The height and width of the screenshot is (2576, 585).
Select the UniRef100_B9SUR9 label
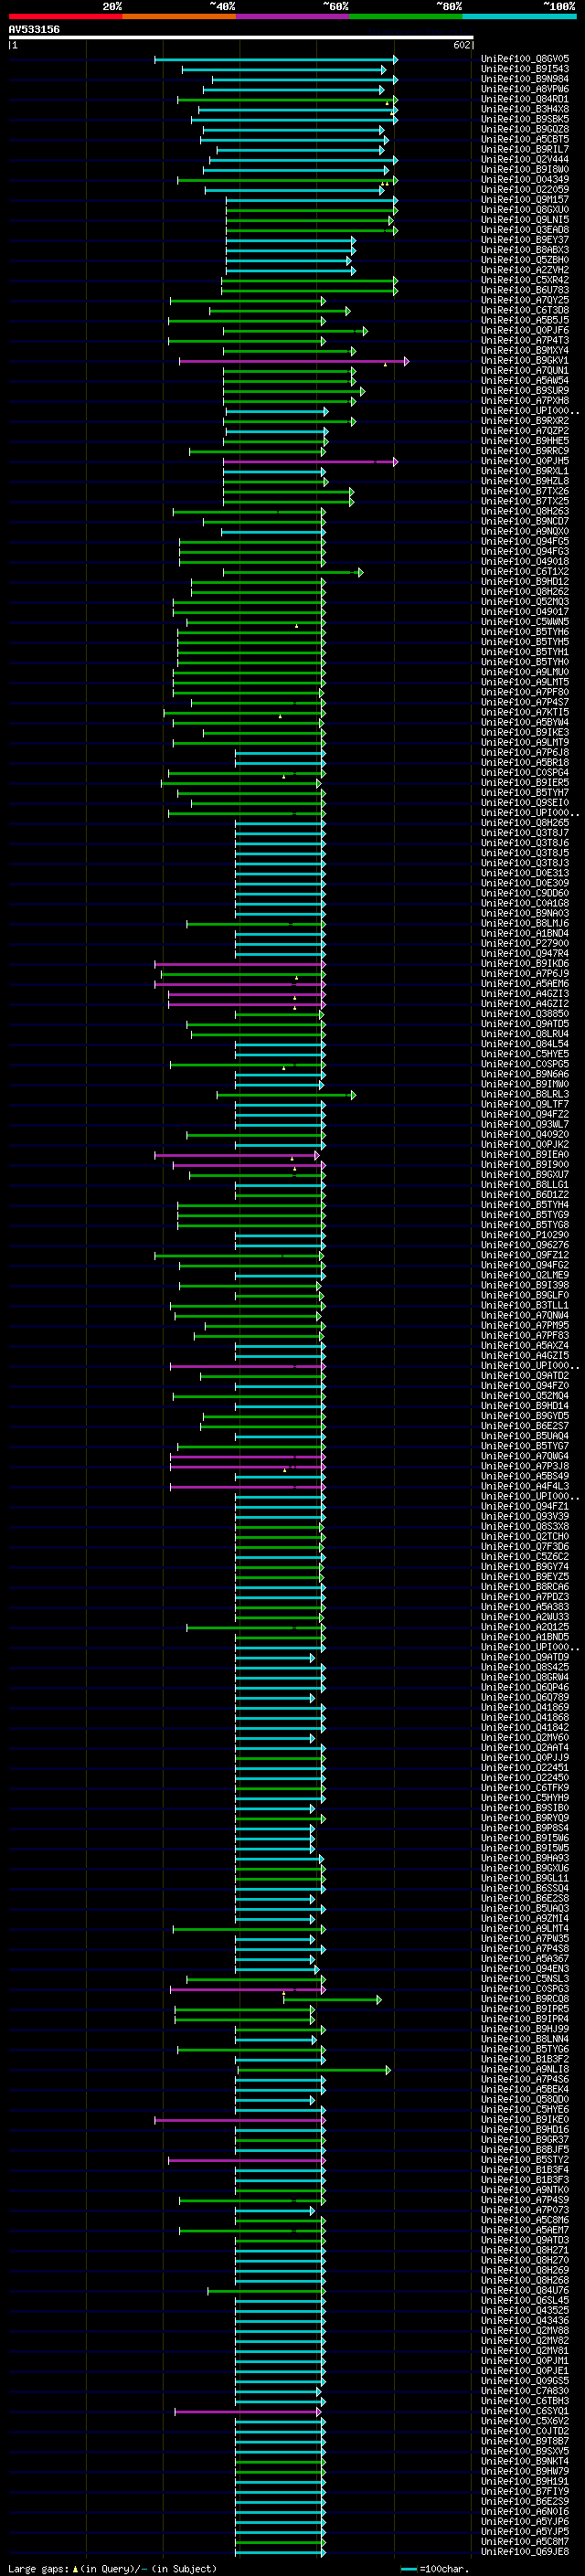click(525, 391)
